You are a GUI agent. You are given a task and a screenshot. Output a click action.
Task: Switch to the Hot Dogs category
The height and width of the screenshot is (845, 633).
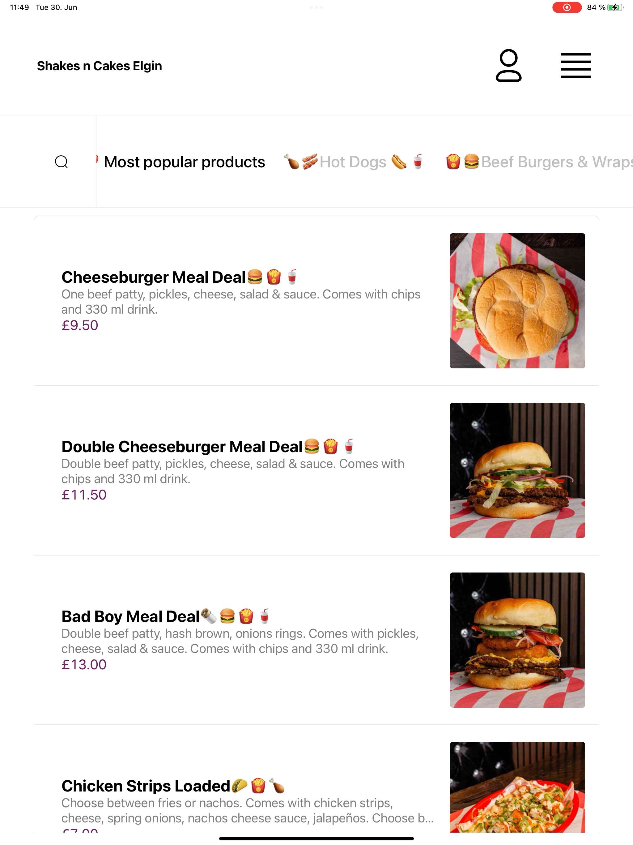click(353, 162)
